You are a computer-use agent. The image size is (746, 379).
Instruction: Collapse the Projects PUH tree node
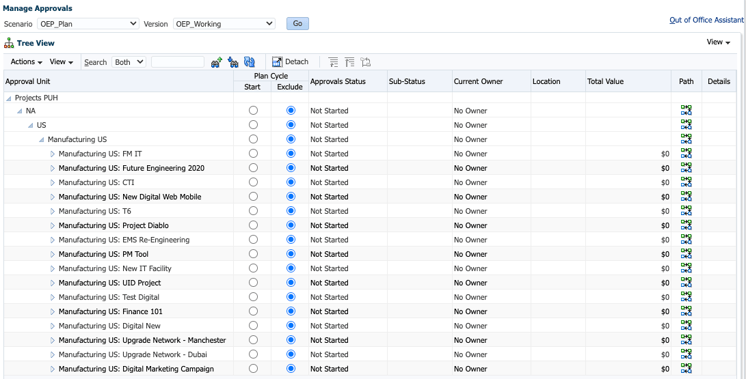(9, 98)
